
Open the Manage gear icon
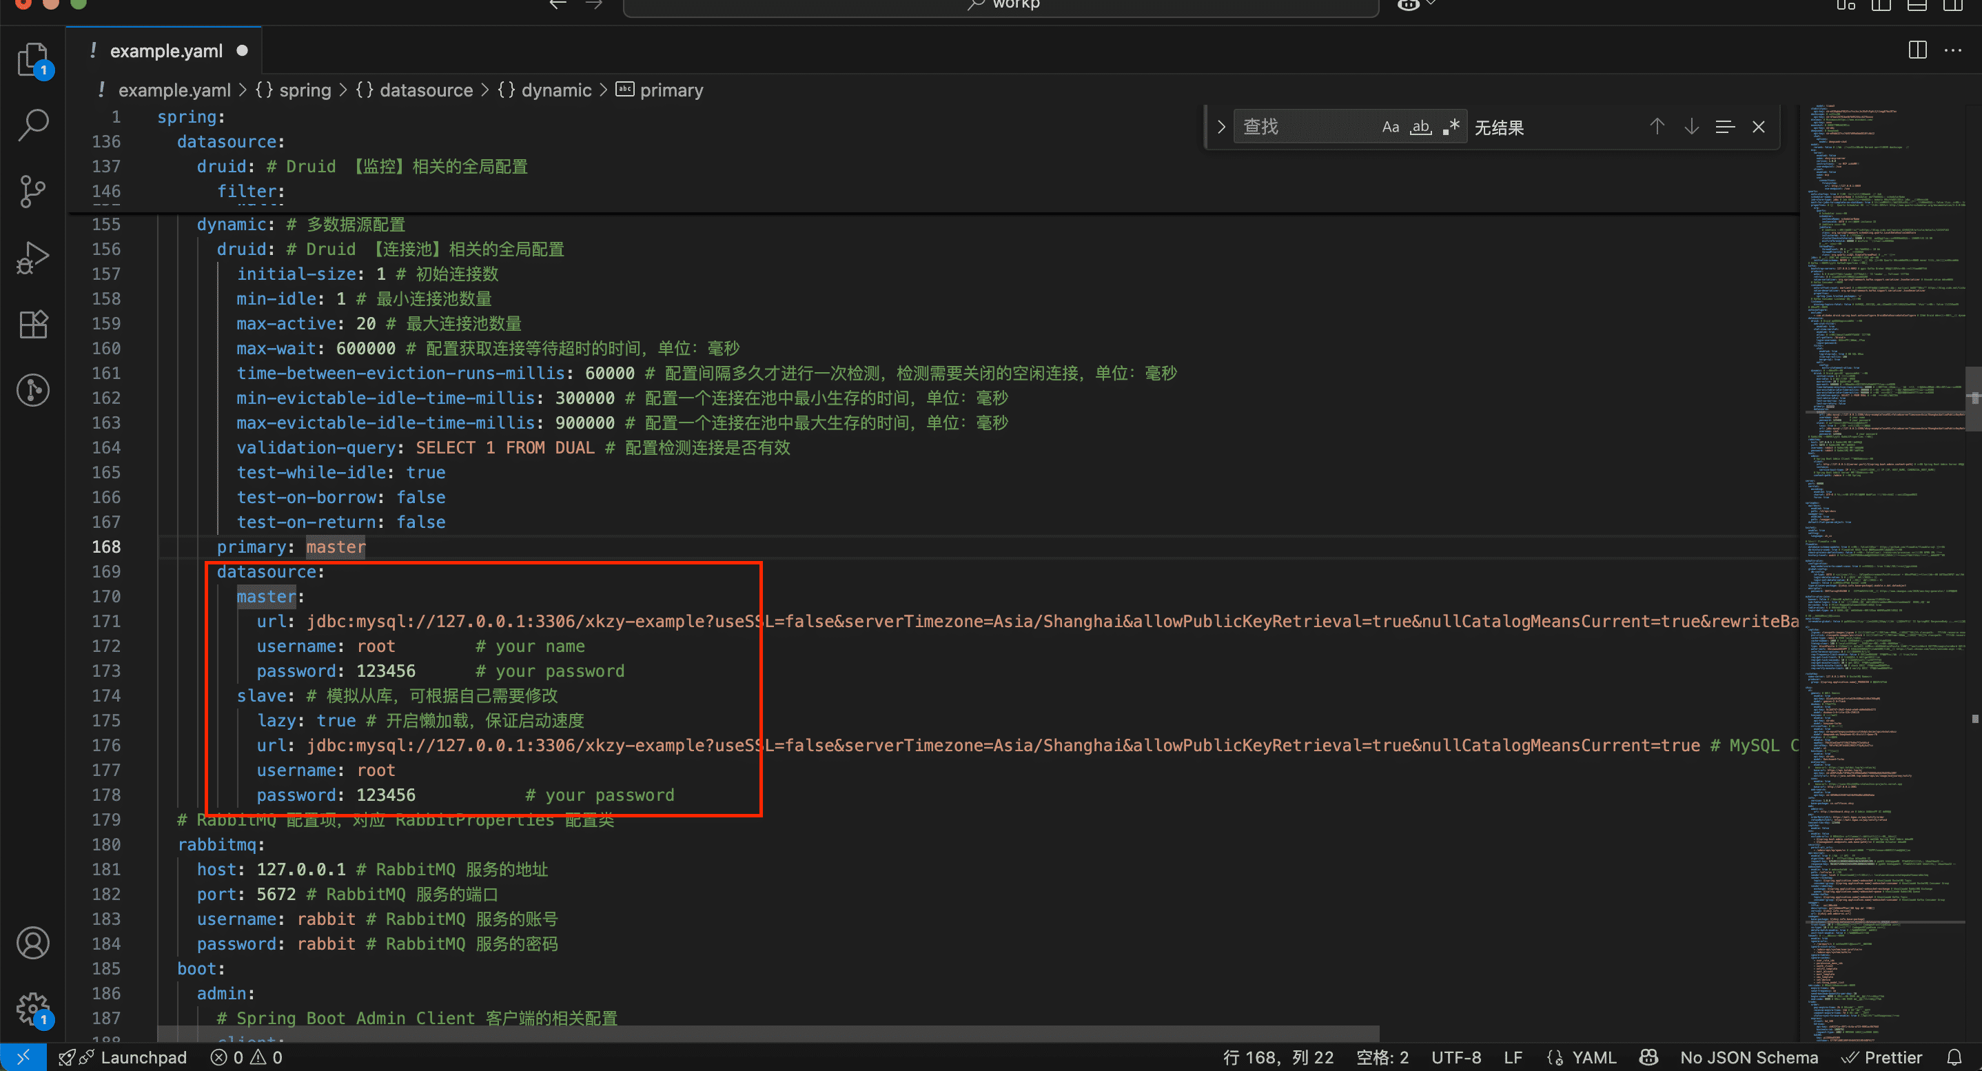coord(33,1007)
